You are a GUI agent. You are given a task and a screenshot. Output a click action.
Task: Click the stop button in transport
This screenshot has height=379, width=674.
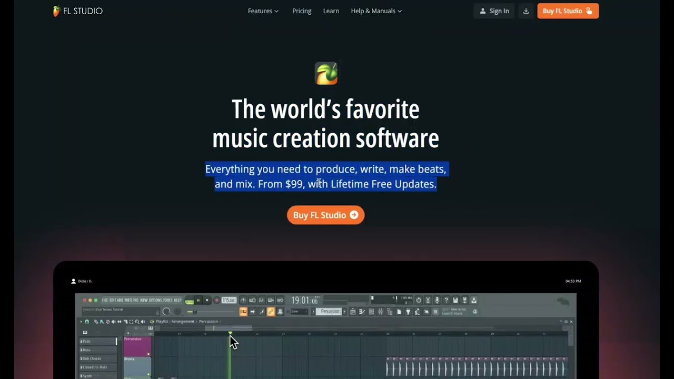(x=207, y=300)
